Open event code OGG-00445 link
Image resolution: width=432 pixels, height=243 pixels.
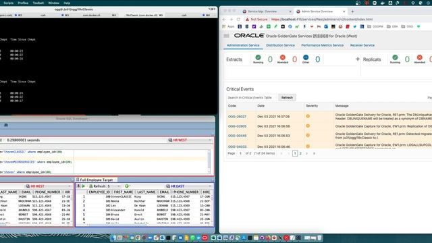[237, 136]
